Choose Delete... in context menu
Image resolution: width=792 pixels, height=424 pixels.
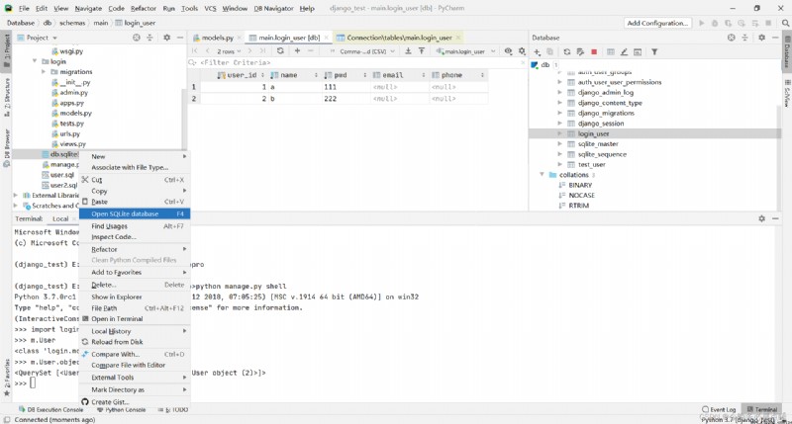tap(135, 285)
